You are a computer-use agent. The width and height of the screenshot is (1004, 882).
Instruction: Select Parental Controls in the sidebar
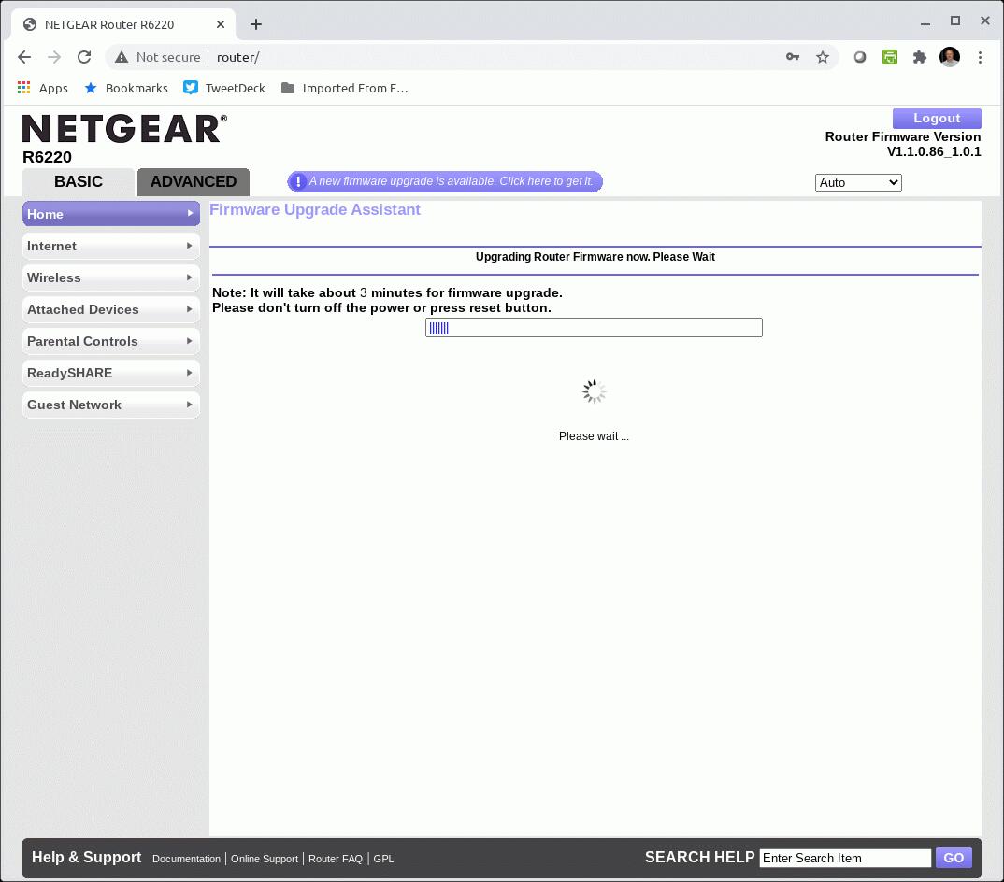click(110, 341)
